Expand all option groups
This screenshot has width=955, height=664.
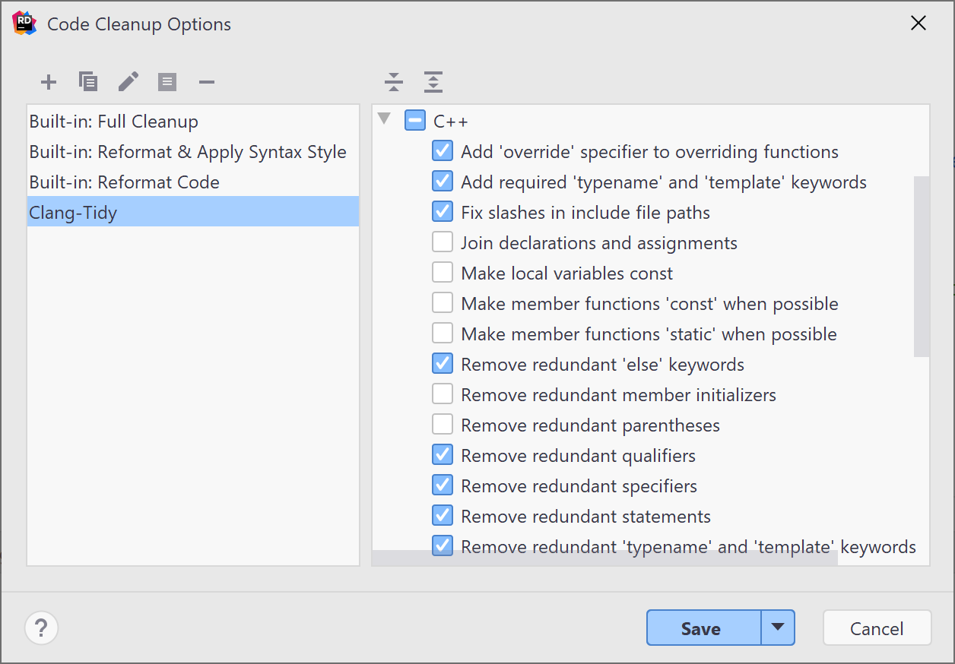coord(433,82)
